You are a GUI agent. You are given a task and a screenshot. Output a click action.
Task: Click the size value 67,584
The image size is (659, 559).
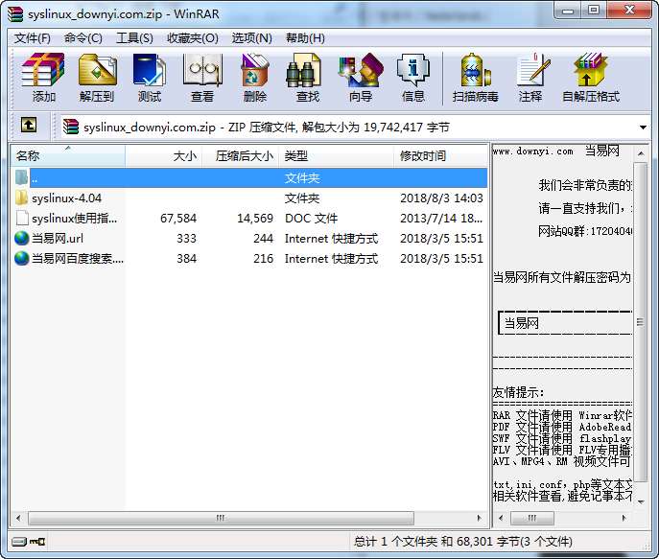(178, 219)
